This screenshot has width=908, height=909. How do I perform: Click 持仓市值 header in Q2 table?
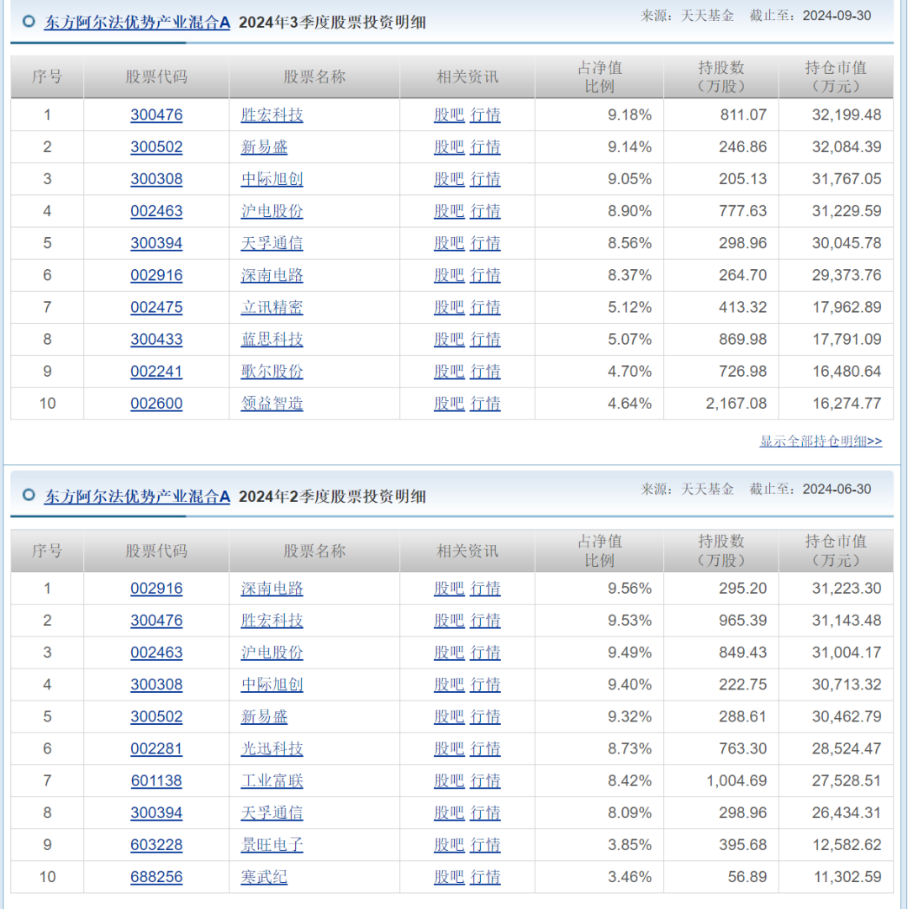click(x=836, y=551)
